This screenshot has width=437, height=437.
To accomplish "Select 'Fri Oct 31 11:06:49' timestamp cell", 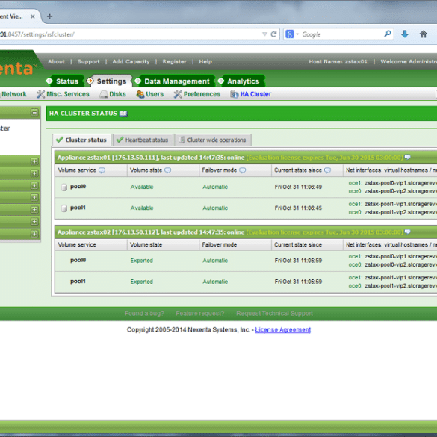I will [x=298, y=187].
